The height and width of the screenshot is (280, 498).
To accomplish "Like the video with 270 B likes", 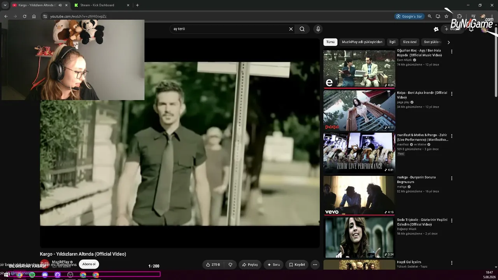I will 213,264.
